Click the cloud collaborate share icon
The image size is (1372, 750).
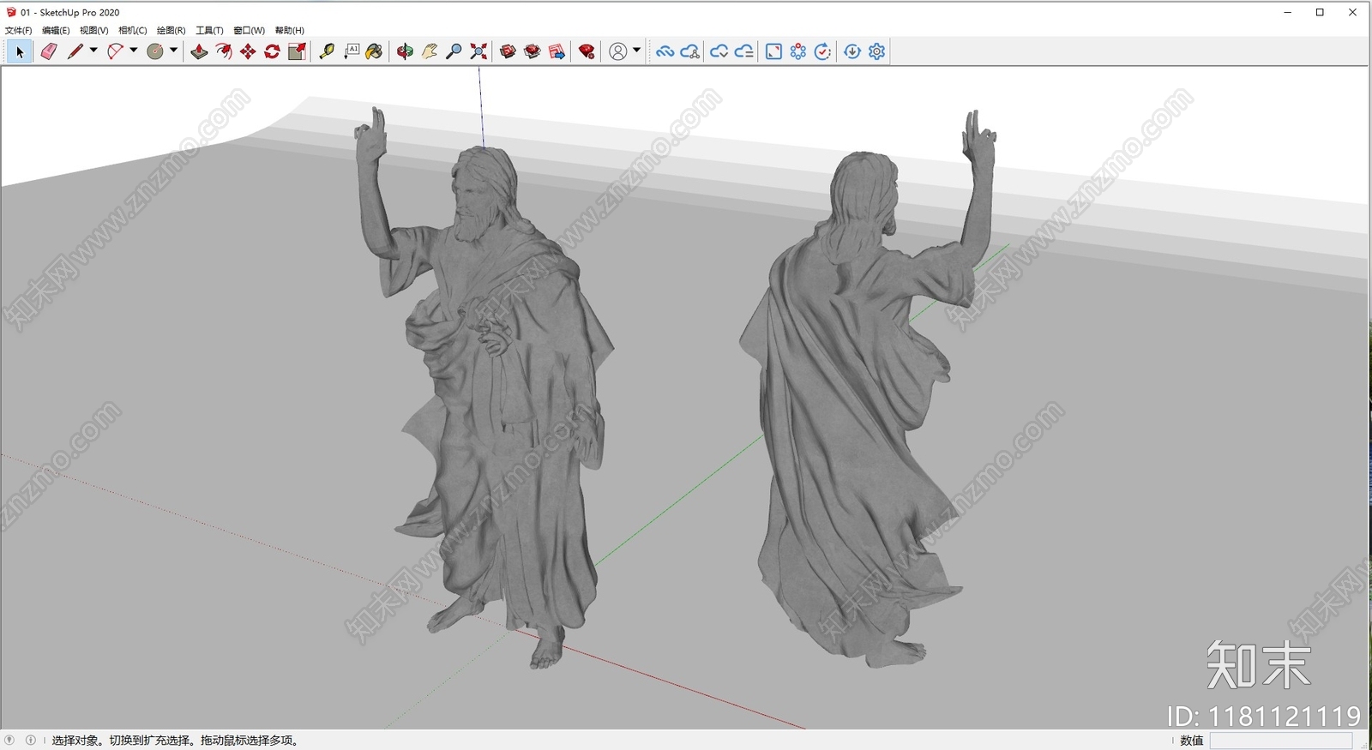pyautogui.click(x=689, y=51)
